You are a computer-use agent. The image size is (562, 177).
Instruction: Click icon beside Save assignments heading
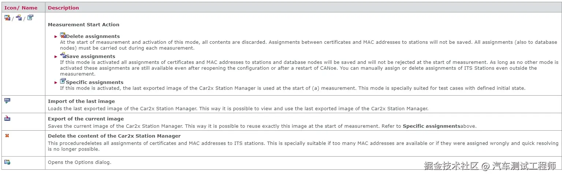(63, 55)
